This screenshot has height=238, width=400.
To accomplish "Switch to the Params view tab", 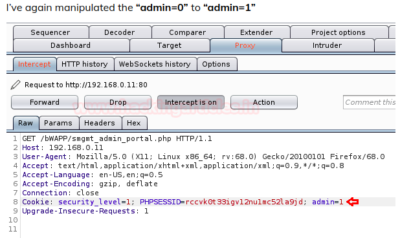I will [x=59, y=123].
